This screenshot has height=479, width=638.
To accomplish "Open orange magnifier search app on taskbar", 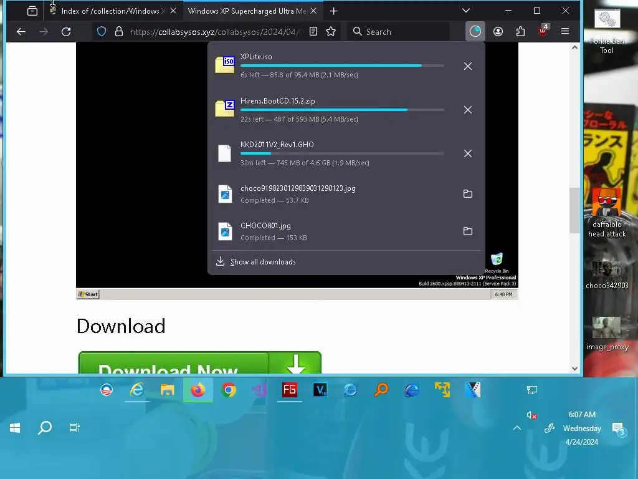I will (381, 390).
